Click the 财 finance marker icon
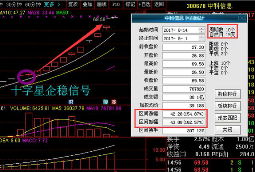 tap(71, 102)
